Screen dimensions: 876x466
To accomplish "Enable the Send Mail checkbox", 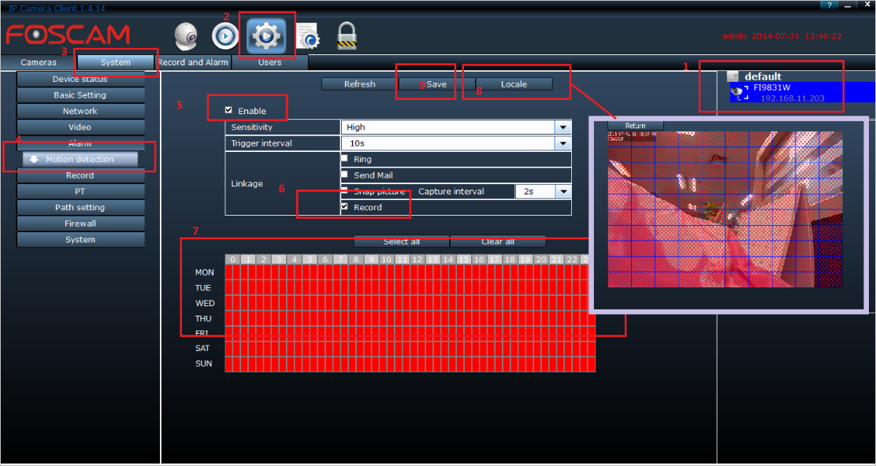I will point(344,174).
